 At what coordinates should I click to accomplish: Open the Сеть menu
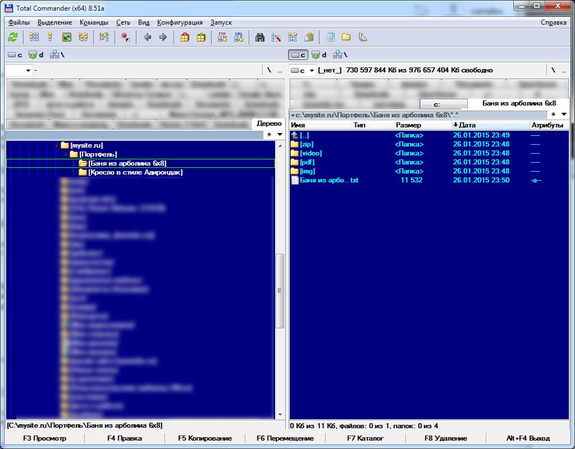(x=123, y=22)
